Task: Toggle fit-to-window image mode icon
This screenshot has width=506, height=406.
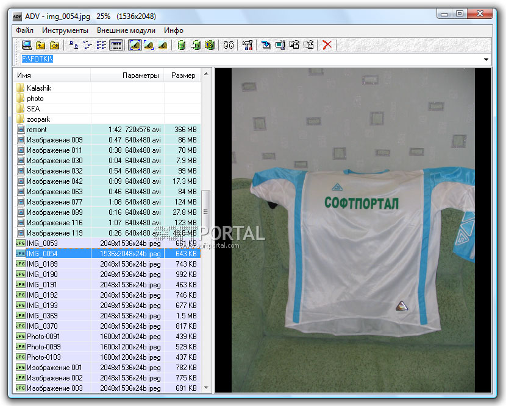Action: click(x=135, y=45)
